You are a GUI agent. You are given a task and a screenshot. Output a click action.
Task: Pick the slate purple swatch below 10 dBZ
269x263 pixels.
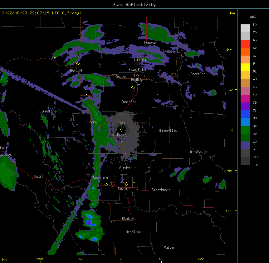(245, 146)
